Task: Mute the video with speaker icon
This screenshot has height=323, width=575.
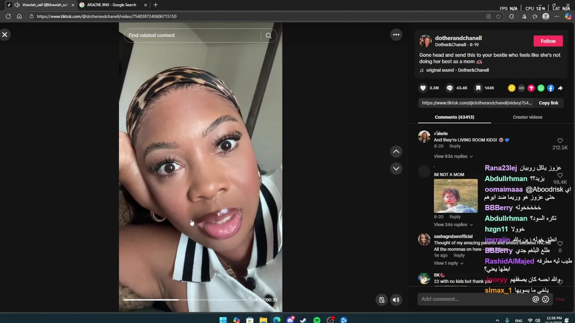Action: [x=396, y=300]
